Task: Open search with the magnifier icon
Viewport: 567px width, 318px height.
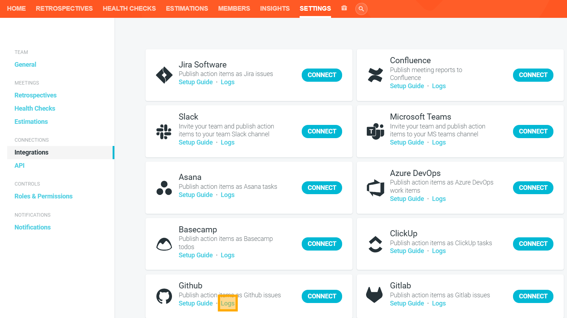Action: tap(361, 9)
